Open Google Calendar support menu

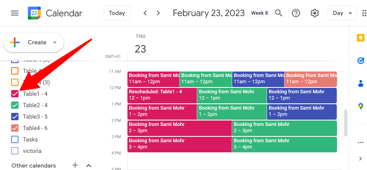[296, 13]
